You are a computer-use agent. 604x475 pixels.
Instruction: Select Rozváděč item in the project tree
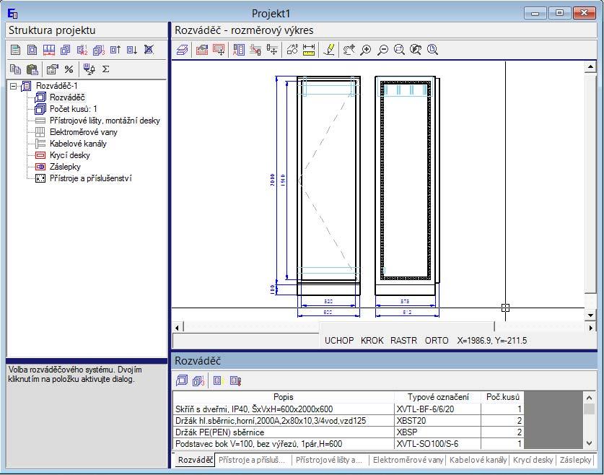point(67,97)
